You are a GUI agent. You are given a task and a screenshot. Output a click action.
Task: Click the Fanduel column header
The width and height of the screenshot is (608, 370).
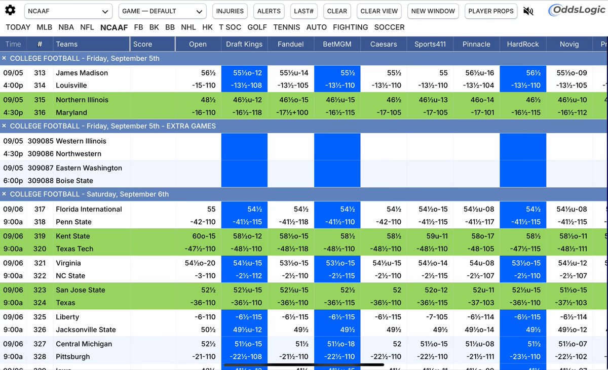(x=291, y=44)
